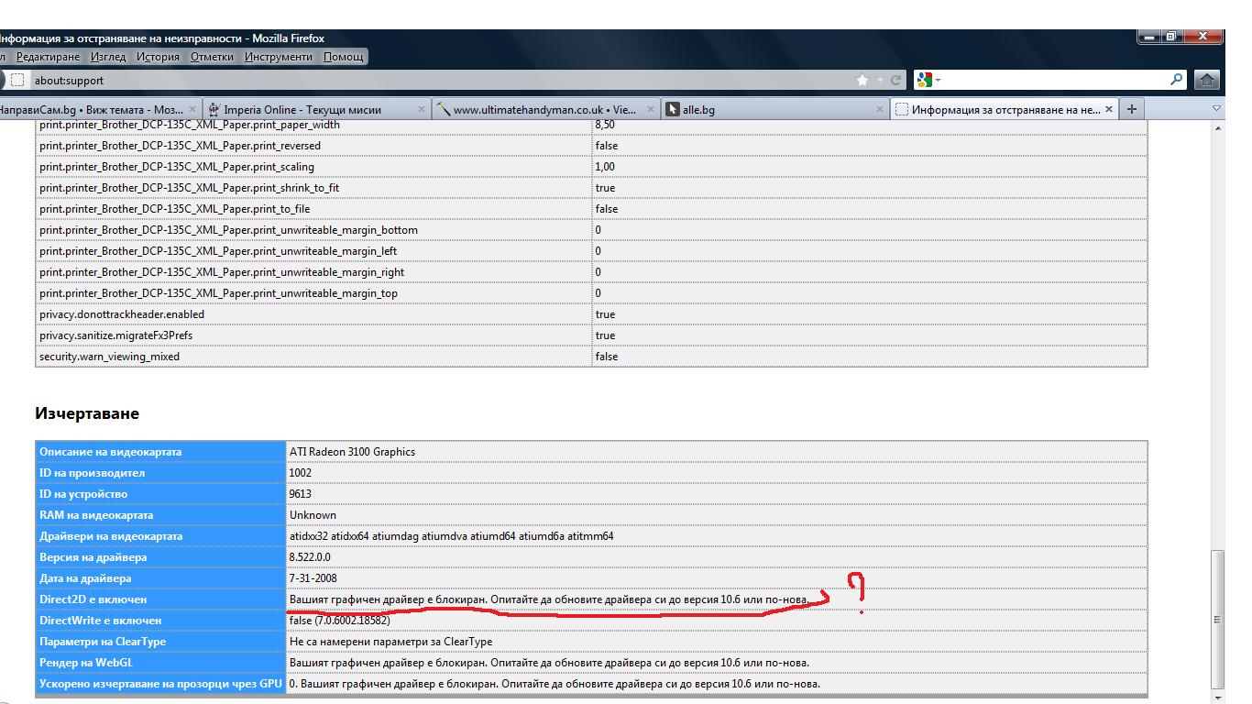Click the ATI Radeon 3100 Graphics cell
1252x704 pixels.
point(352,452)
